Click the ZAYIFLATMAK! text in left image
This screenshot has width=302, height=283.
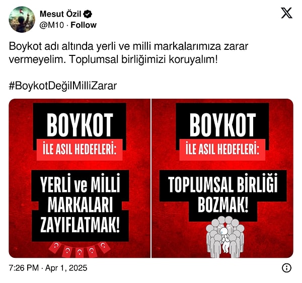coord(80,225)
